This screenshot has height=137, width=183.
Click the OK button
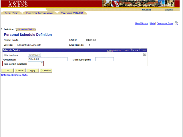(x=7, y=70)
